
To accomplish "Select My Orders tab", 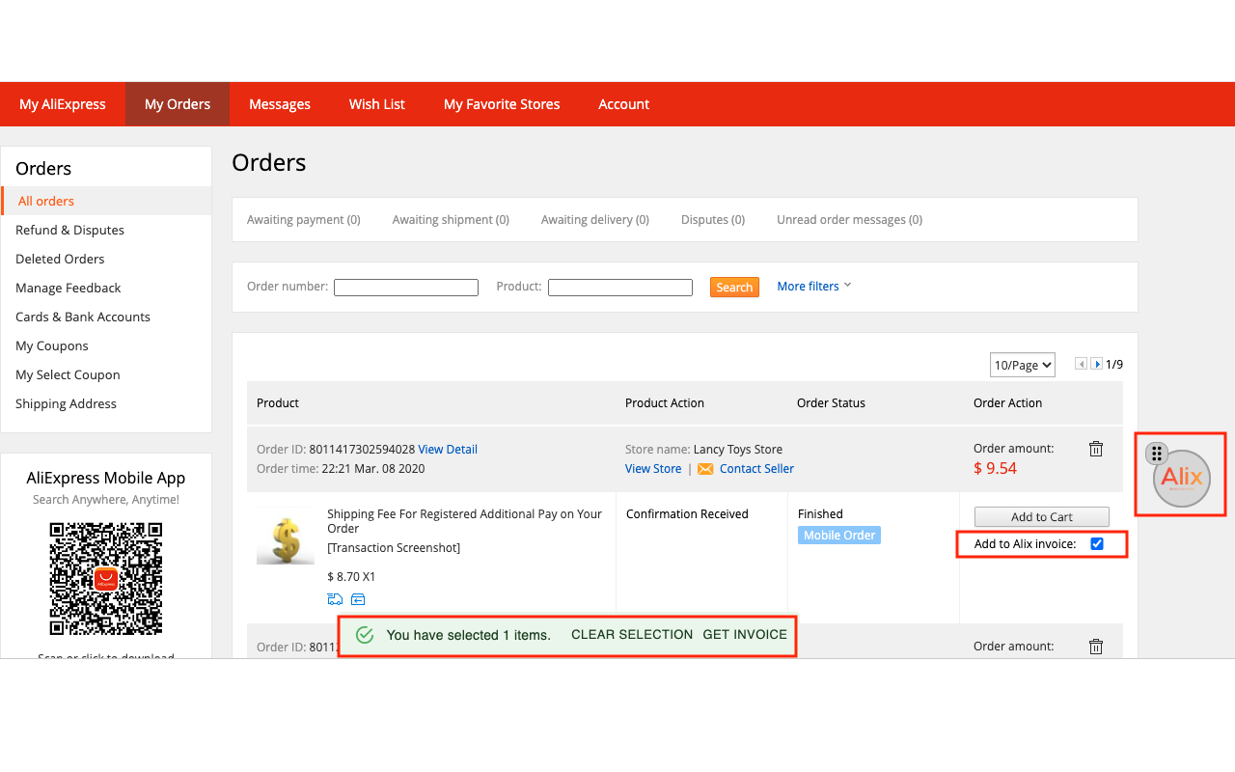I will tap(178, 104).
